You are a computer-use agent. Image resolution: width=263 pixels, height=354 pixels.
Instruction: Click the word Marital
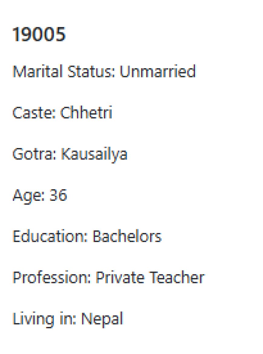tap(37, 72)
